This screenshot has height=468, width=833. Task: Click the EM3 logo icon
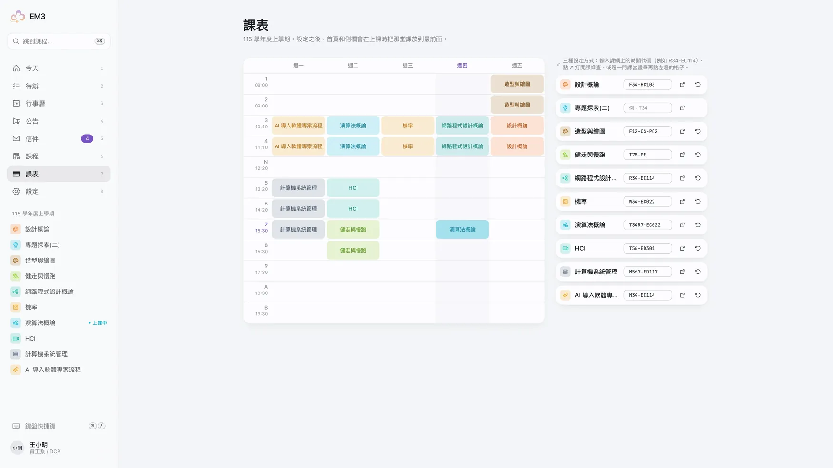point(18,16)
